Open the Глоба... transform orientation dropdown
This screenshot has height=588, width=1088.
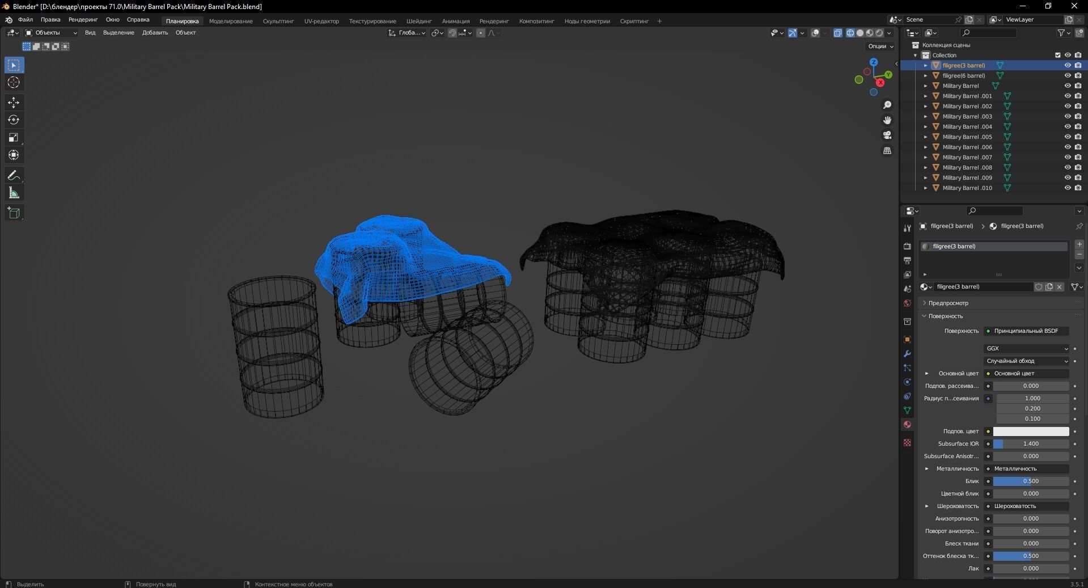click(x=407, y=33)
